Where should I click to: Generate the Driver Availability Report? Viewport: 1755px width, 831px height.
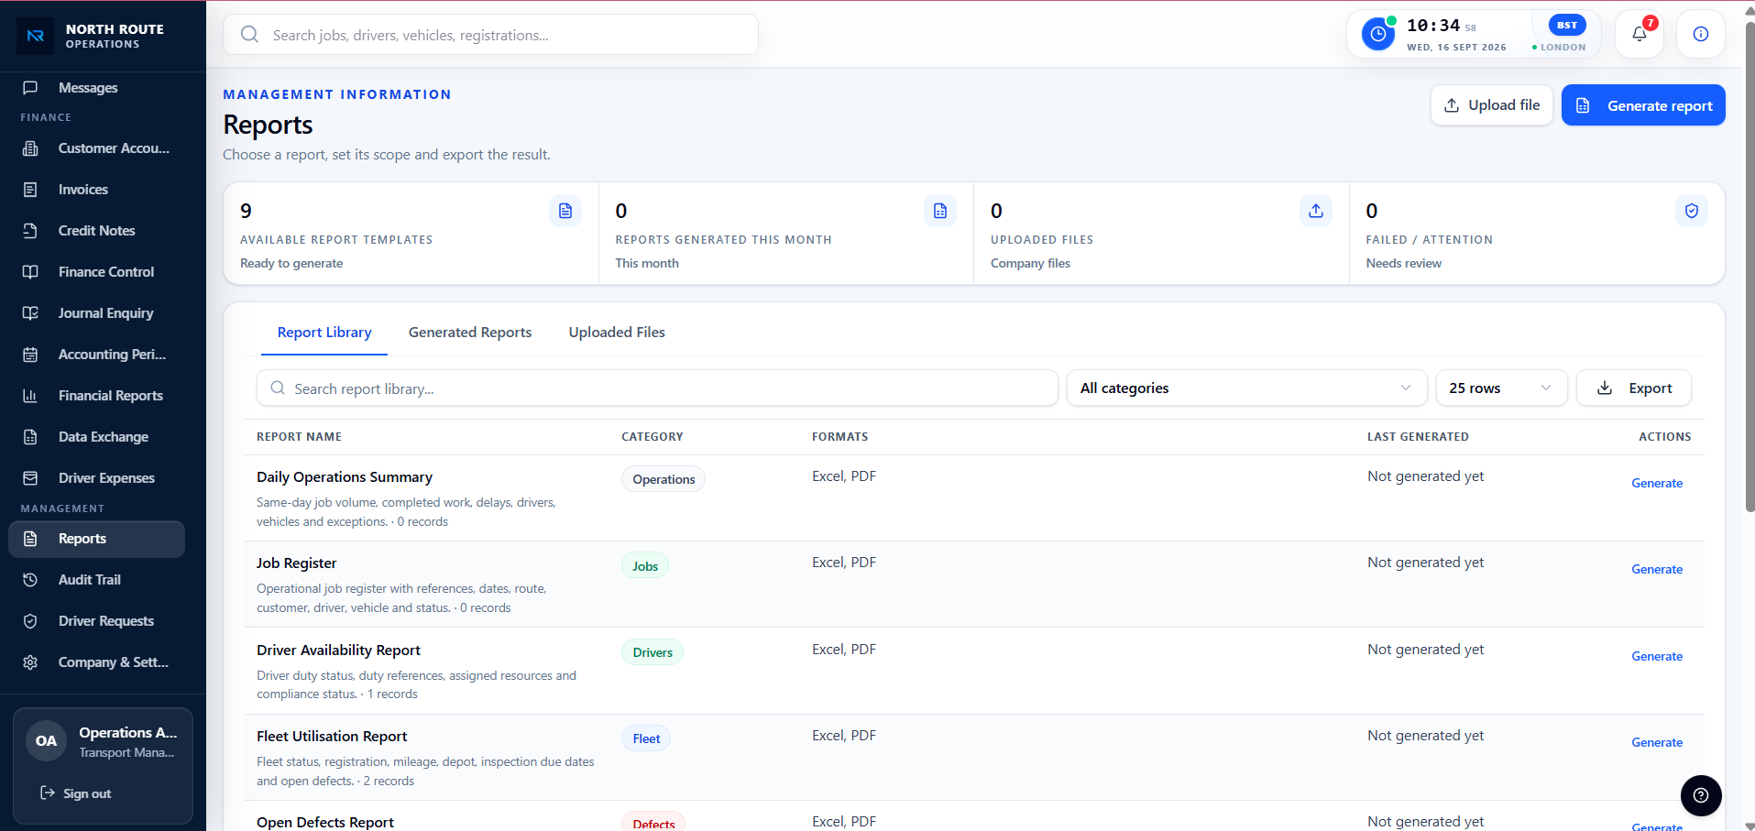tap(1656, 656)
